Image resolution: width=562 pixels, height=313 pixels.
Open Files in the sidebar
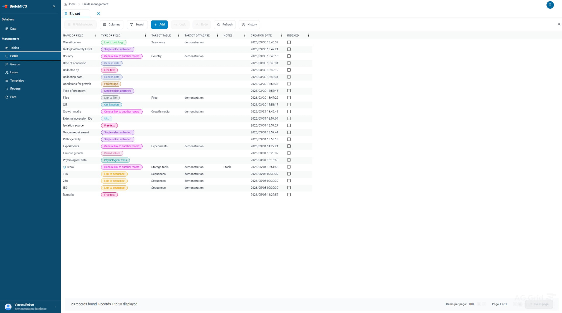pos(13,97)
